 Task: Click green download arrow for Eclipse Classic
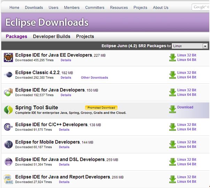172,75
